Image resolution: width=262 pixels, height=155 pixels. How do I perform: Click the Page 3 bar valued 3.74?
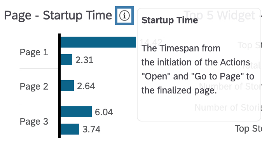point(70,129)
